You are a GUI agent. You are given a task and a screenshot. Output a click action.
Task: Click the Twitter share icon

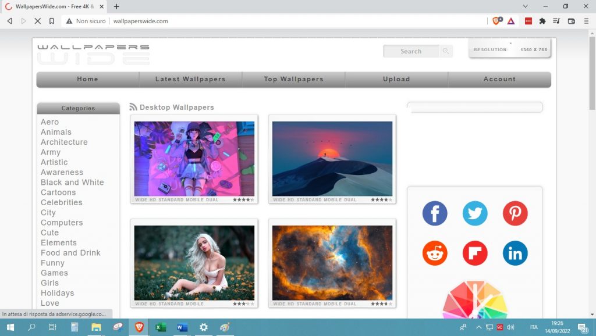click(475, 214)
